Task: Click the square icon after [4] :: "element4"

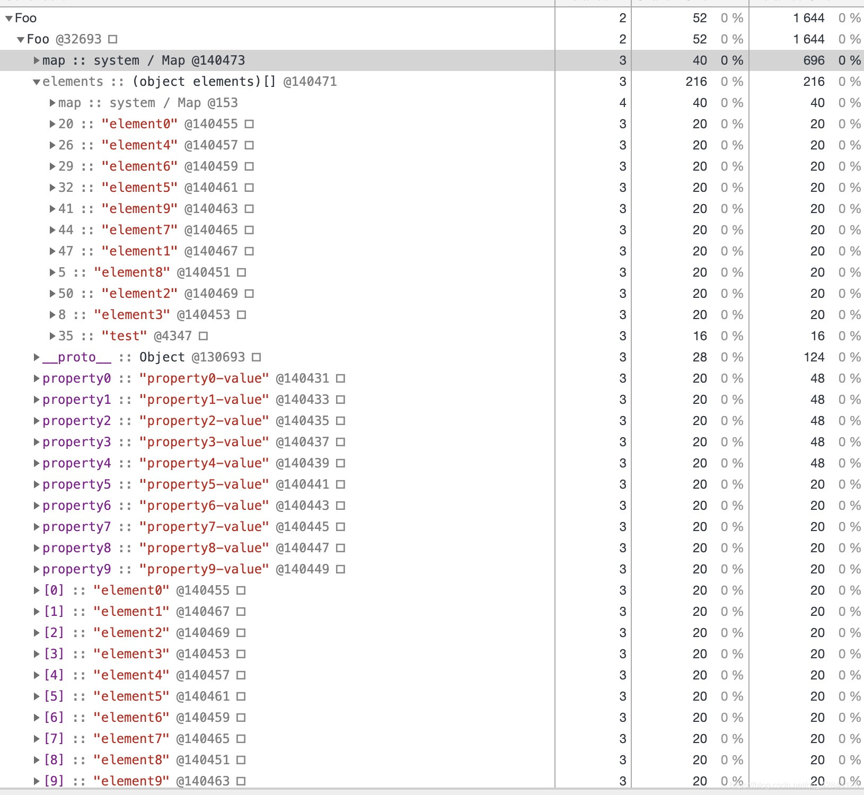Action: pyautogui.click(x=241, y=675)
